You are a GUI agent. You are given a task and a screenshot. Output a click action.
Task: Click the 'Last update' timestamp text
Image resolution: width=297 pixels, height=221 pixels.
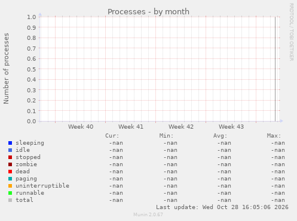click(222, 207)
